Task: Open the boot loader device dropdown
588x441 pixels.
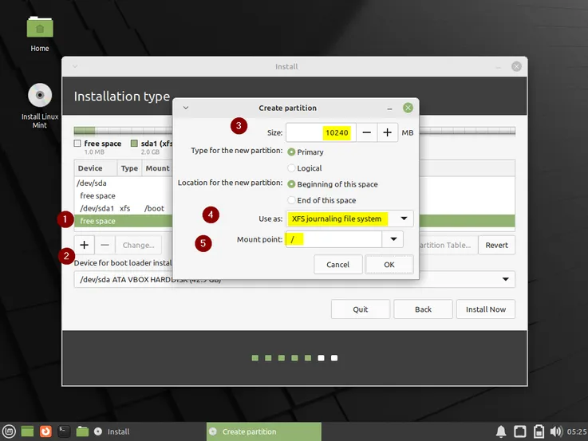Action: (294, 279)
